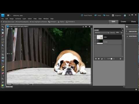Click the layer Opacity value field
This screenshot has height=104, width=139.
click(118, 33)
